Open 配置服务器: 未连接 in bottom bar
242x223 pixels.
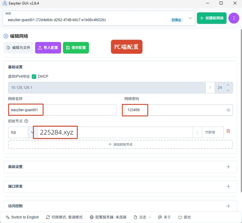click(x=108, y=217)
